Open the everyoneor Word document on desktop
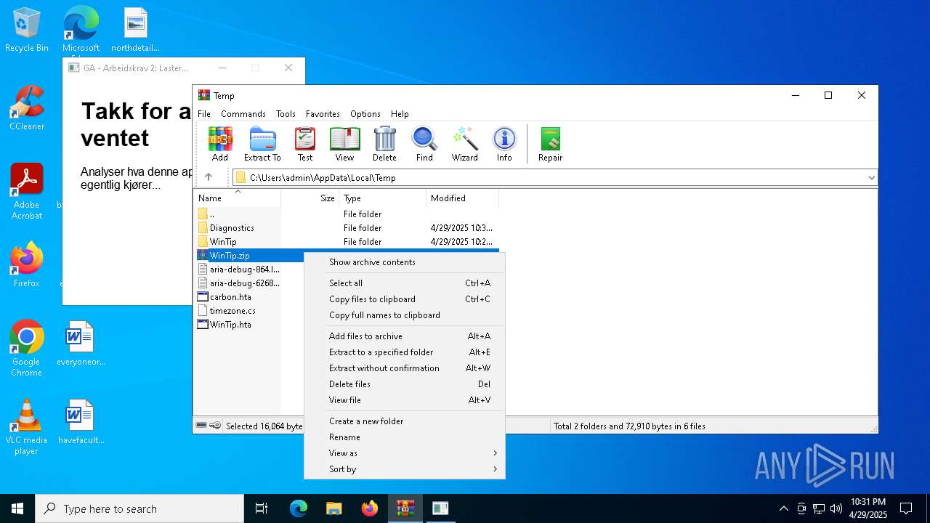This screenshot has width=930, height=523. click(x=81, y=344)
